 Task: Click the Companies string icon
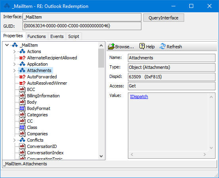tap(22, 134)
